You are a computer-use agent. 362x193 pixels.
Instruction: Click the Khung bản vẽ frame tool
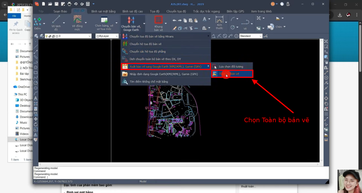click(x=158, y=24)
